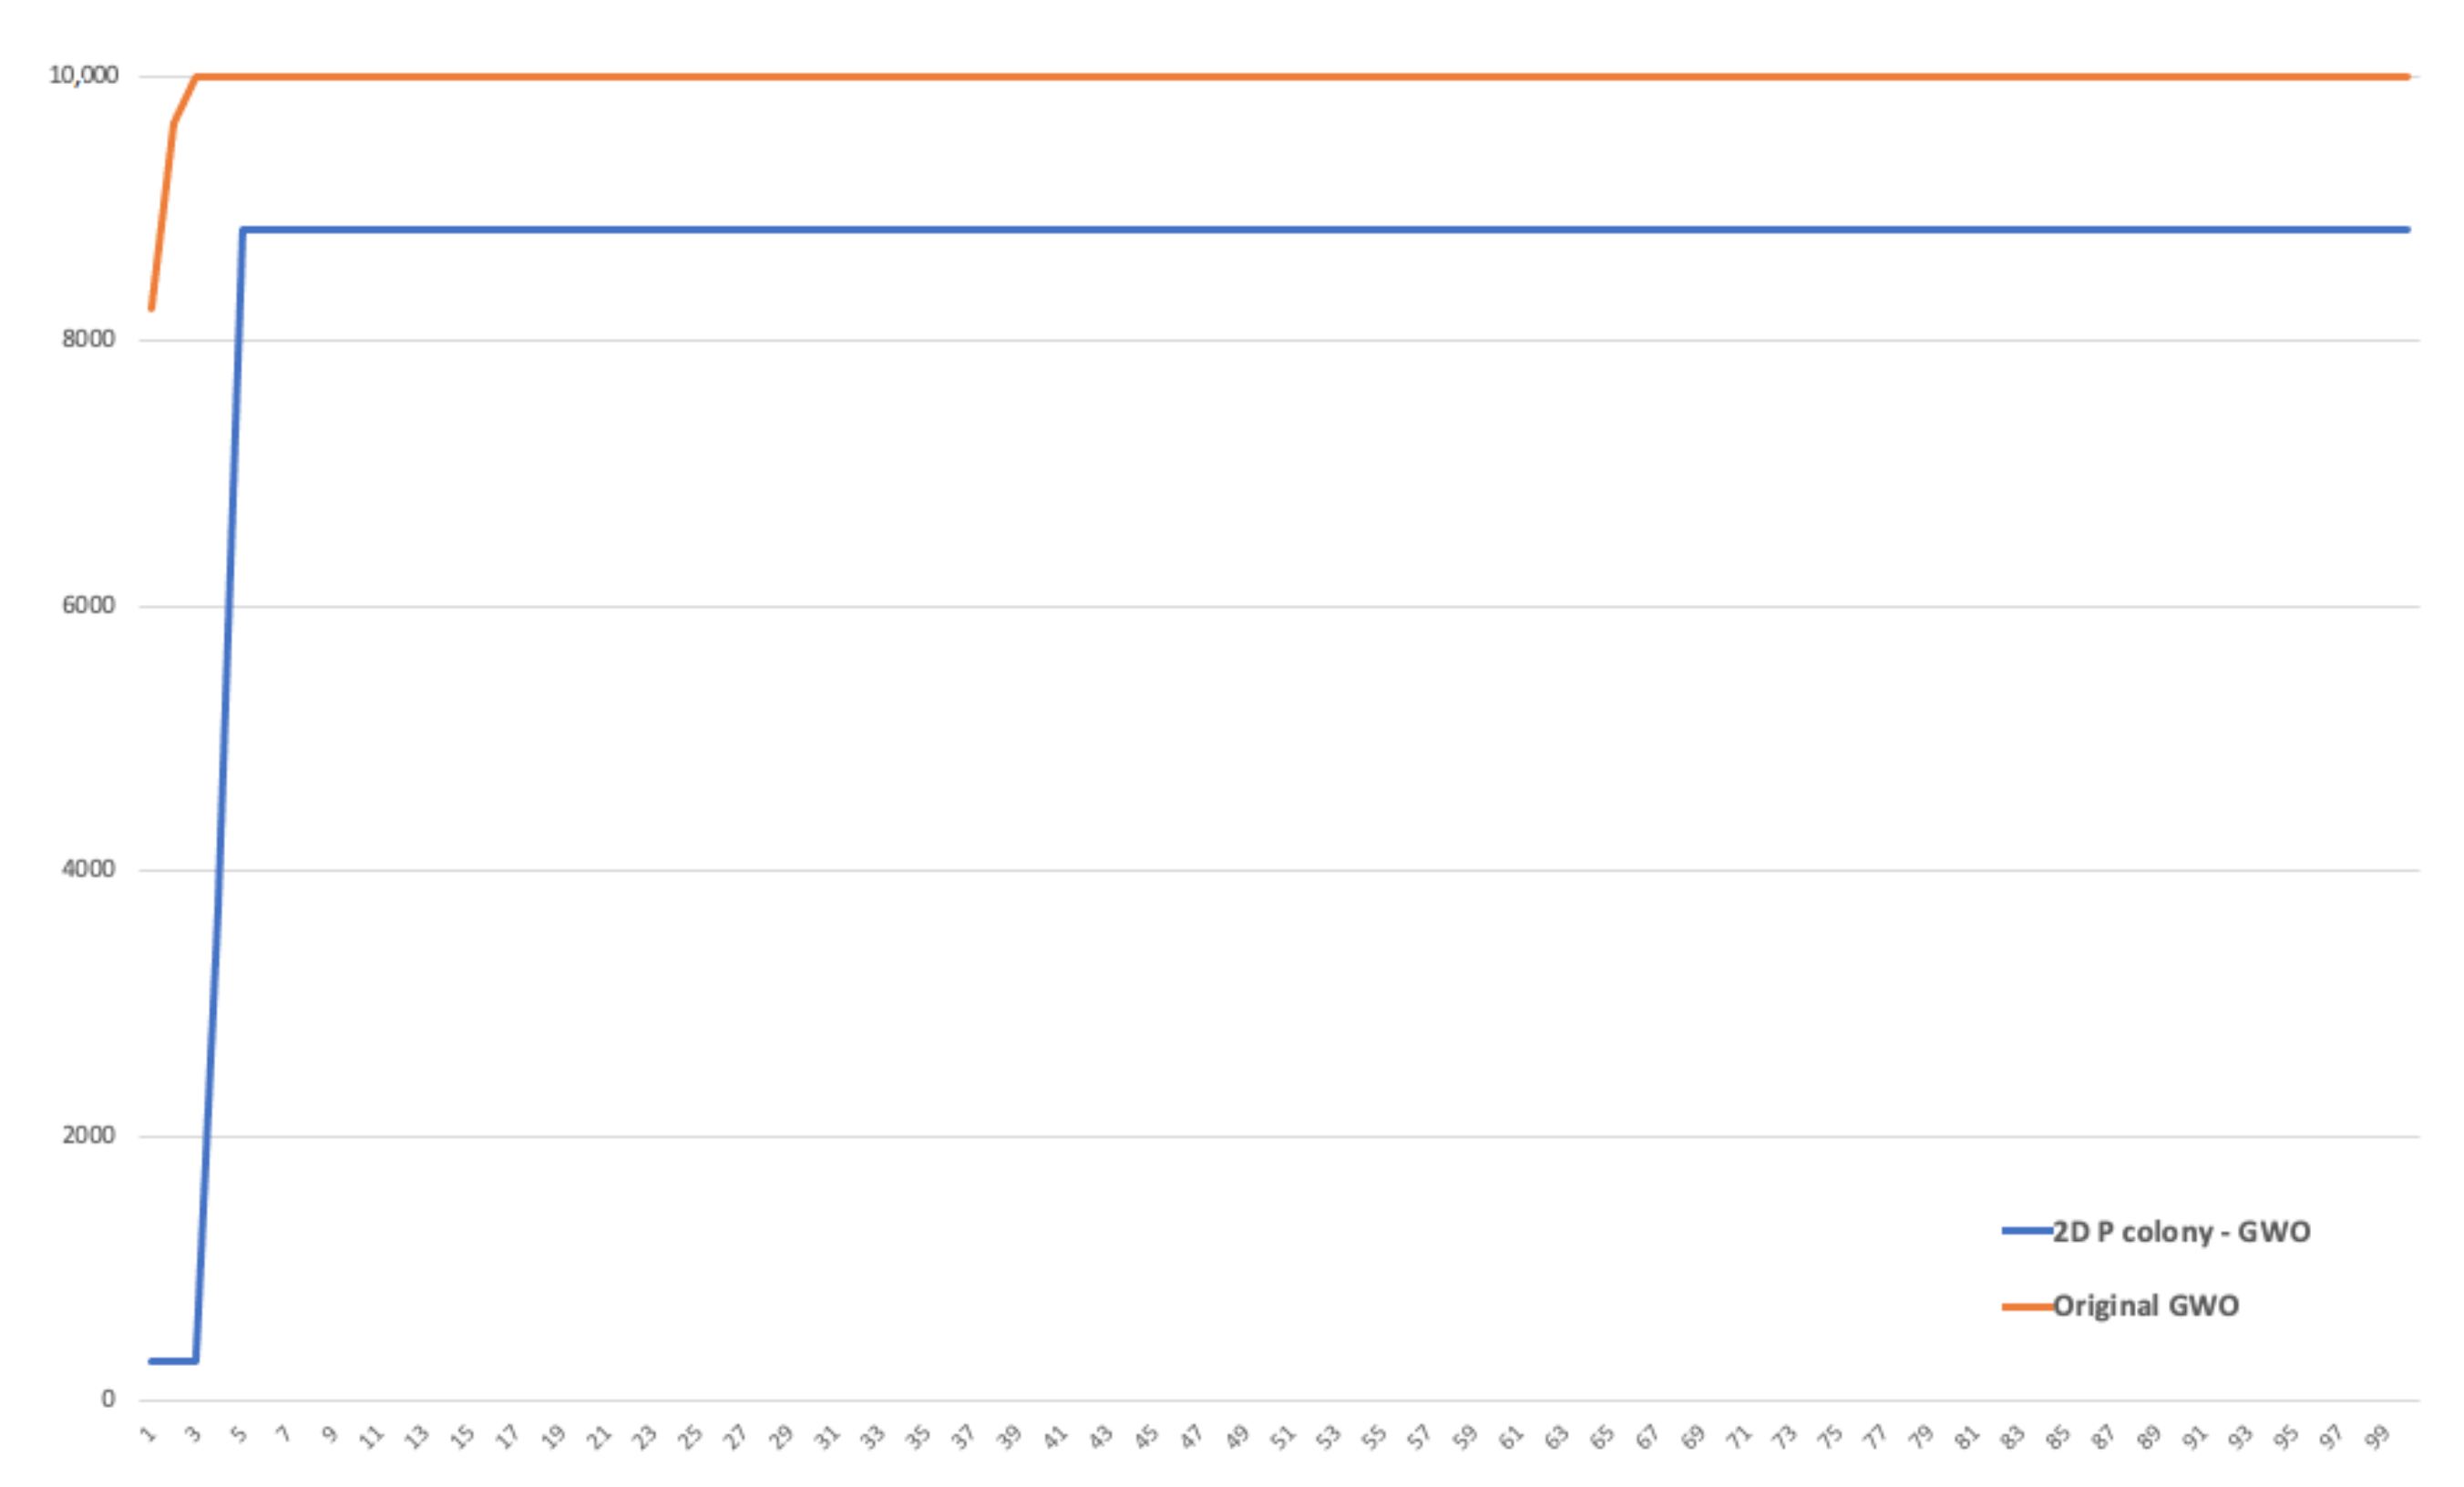This screenshot has width=2464, height=1487.
Task: Click the x-axis label 83
Action: [2012, 1438]
